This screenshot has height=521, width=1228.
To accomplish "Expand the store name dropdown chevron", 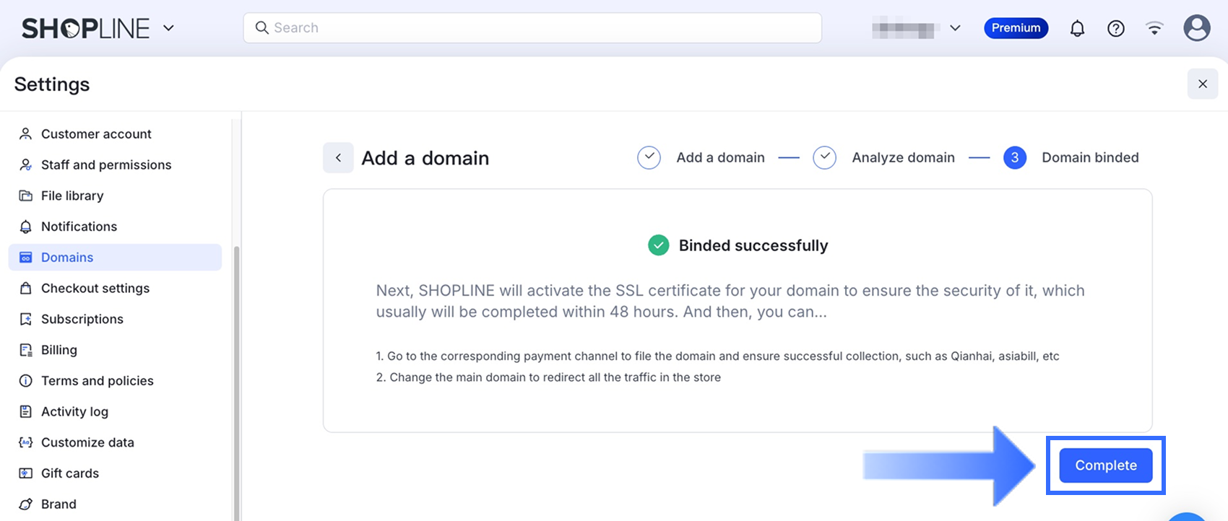I will [x=955, y=28].
